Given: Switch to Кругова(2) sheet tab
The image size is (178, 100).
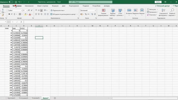Looking at the screenshot, I should (11, 98).
